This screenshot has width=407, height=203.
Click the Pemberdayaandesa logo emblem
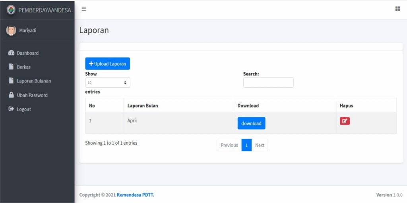11,10
